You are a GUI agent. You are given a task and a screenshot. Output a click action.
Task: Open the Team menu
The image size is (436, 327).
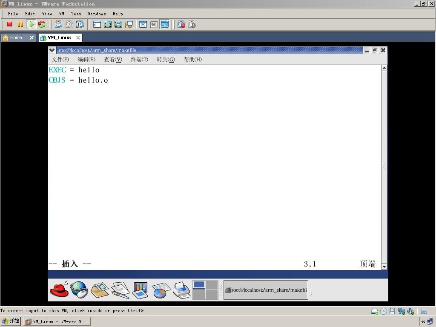pyautogui.click(x=76, y=14)
